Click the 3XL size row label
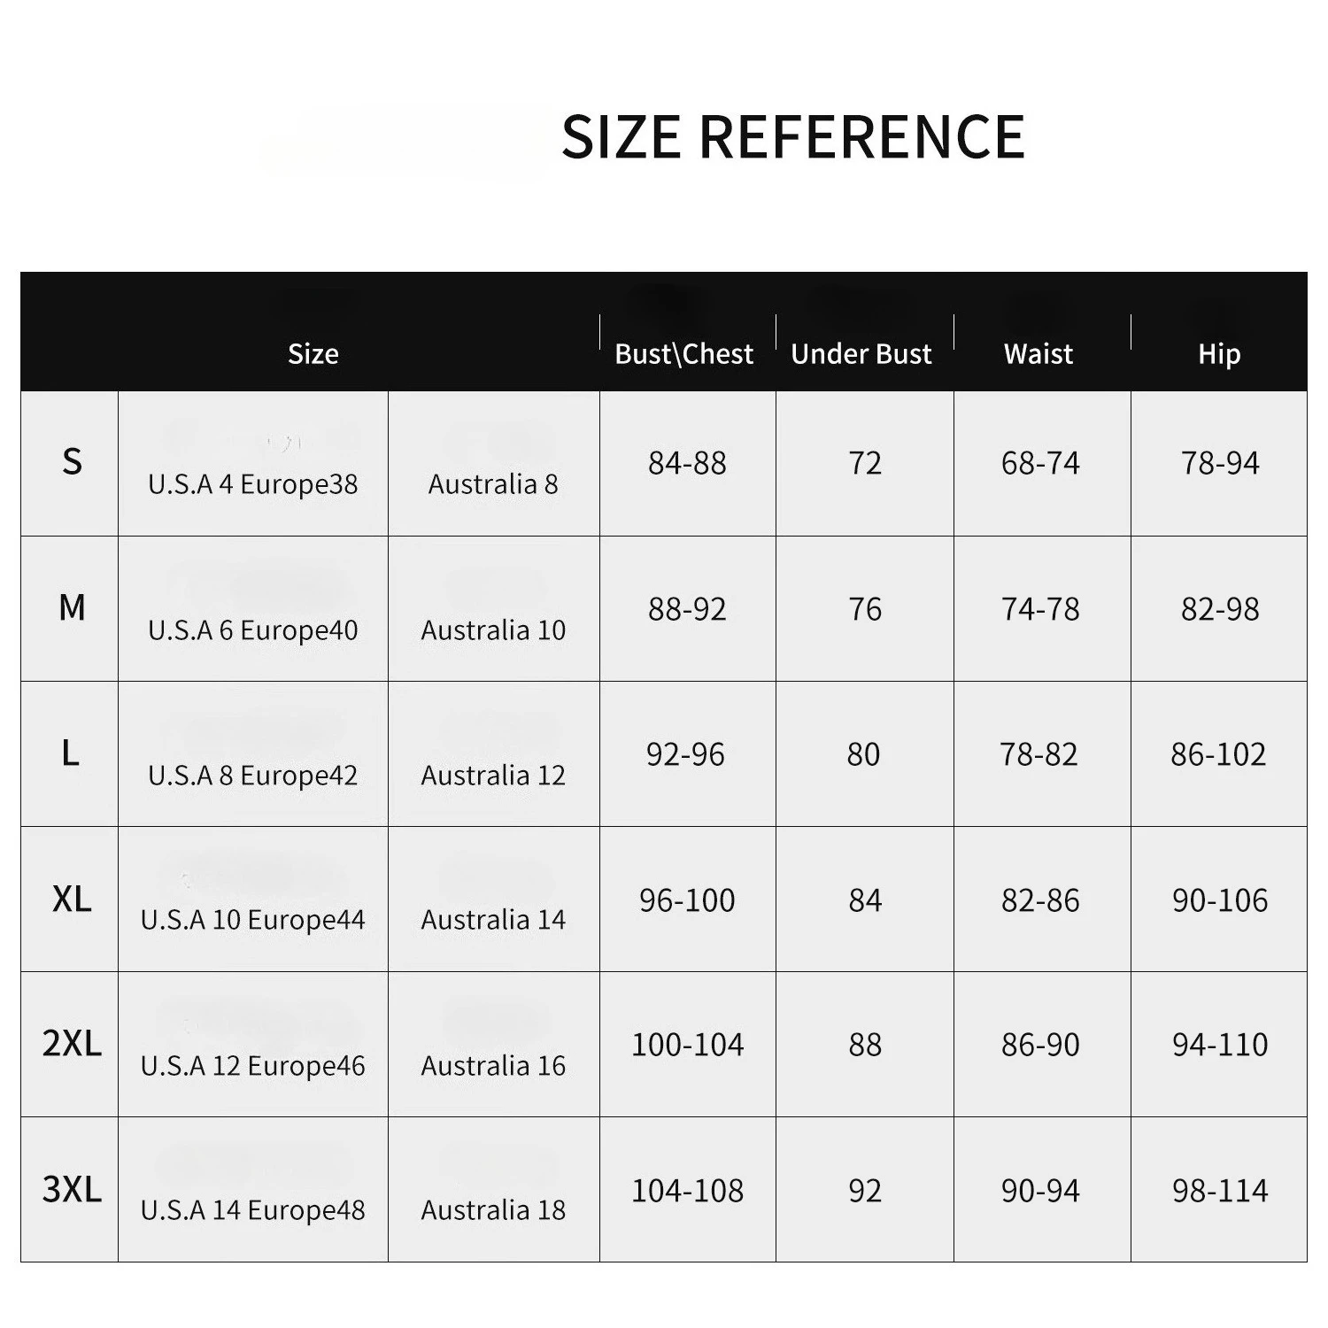This screenshot has height=1328, width=1328. pyautogui.click(x=72, y=1189)
